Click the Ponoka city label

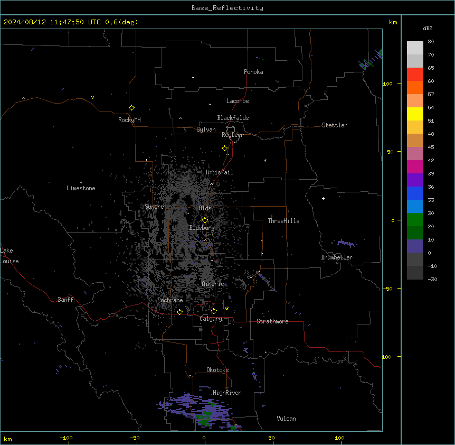pos(253,72)
